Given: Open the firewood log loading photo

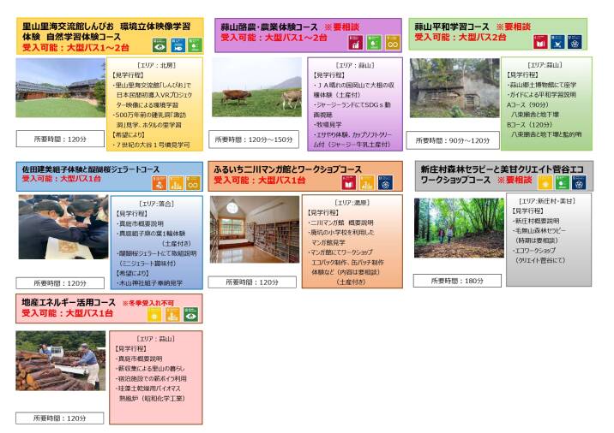Looking at the screenshot, I should tap(61, 361).
